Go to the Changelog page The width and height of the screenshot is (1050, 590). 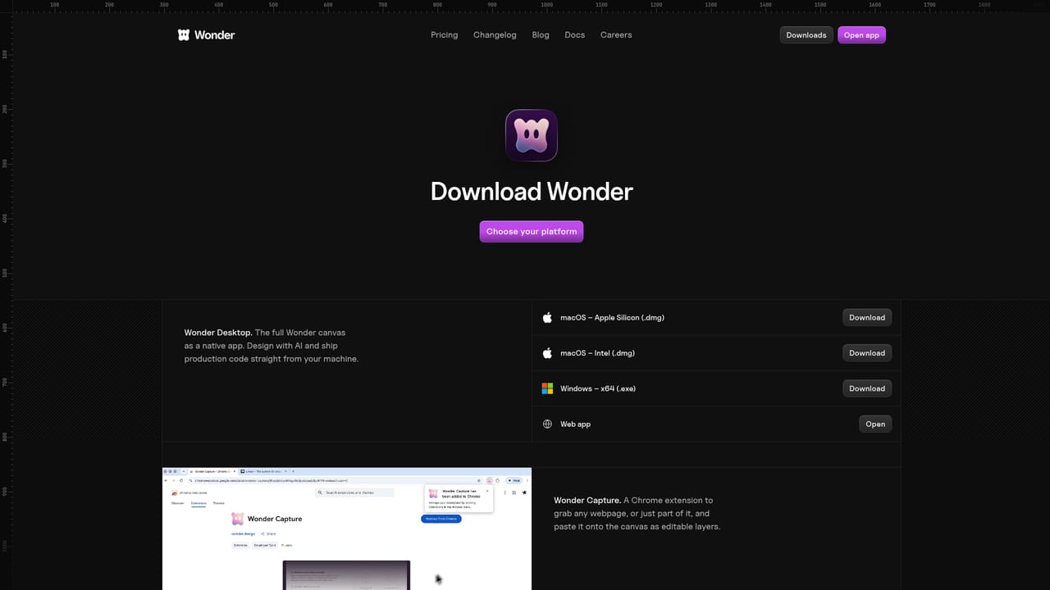pyautogui.click(x=495, y=34)
